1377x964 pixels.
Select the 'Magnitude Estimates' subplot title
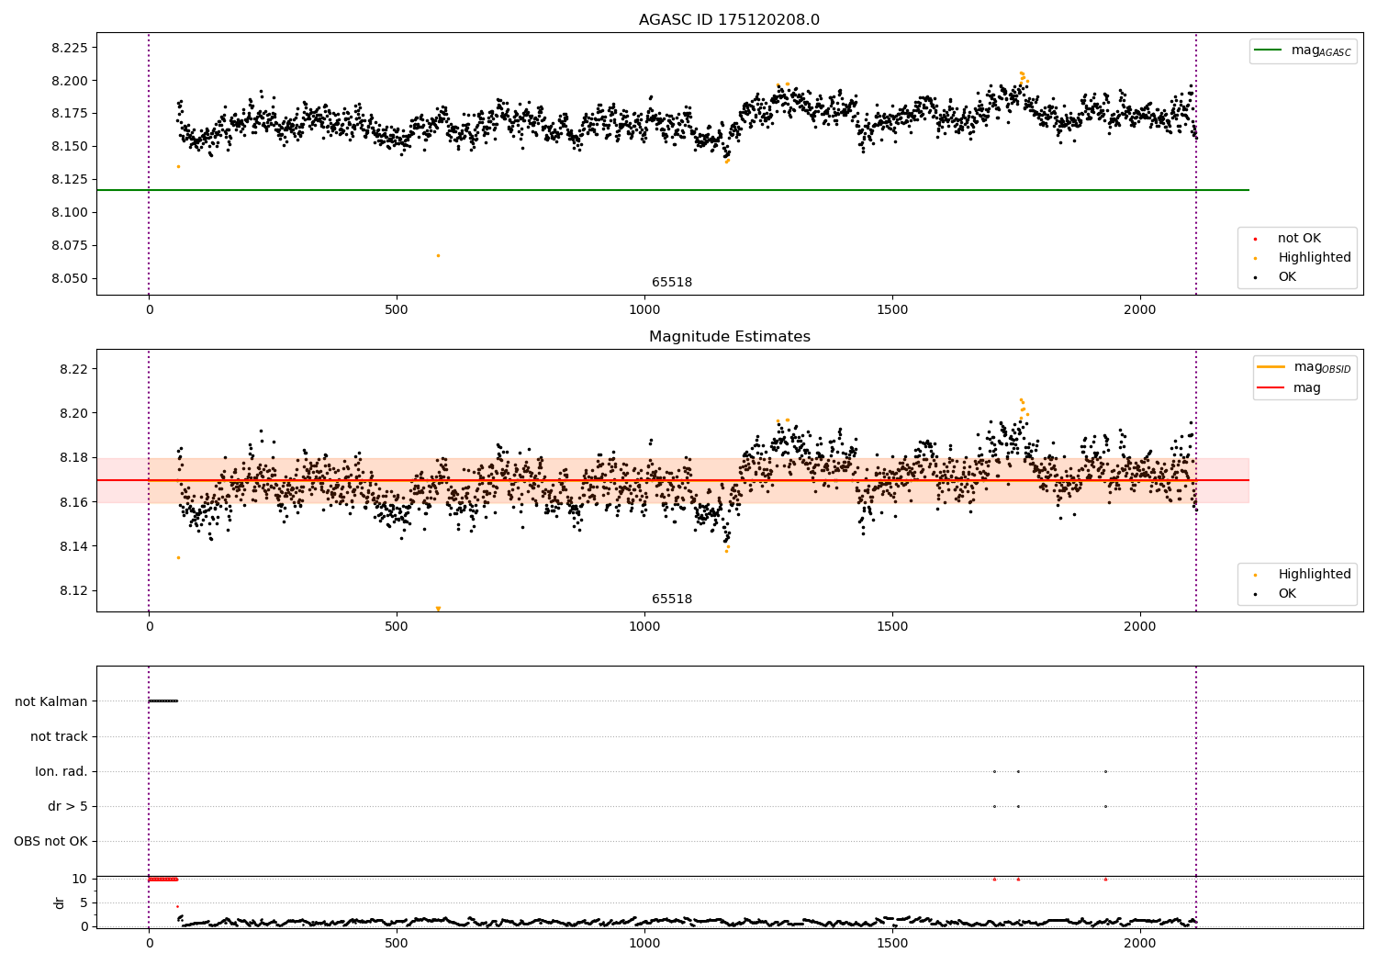pyautogui.click(x=729, y=337)
